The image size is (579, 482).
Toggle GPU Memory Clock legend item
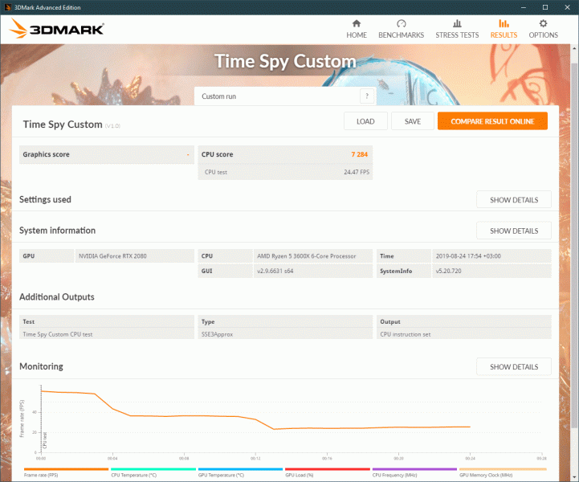click(503, 472)
